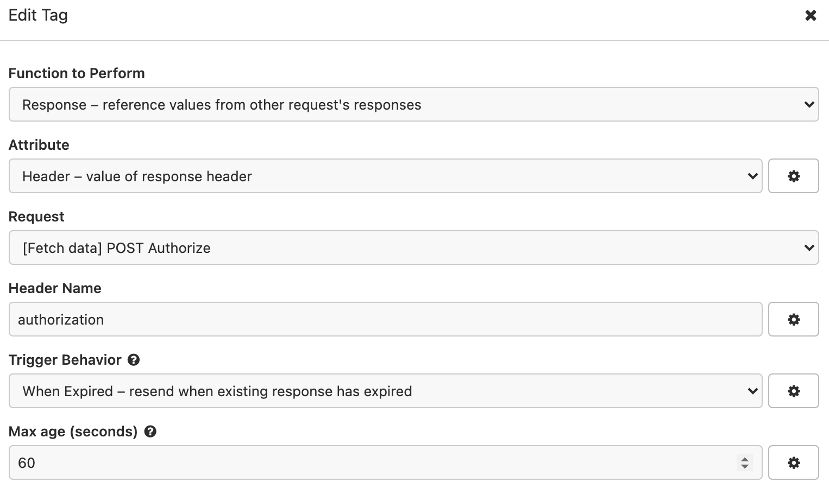Click help icon next to Trigger Behavior label
Image resolution: width=829 pixels, height=495 pixels.
click(x=134, y=360)
